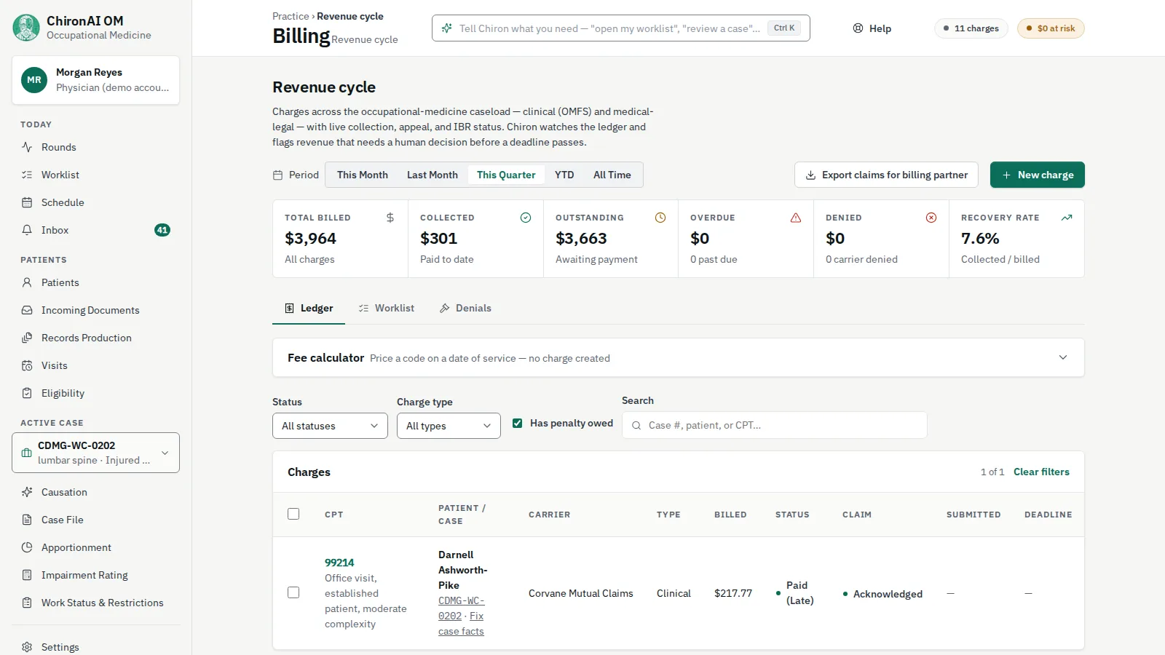Export claims for billing partner
Screen dimensions: 1165x655
[x=886, y=175]
